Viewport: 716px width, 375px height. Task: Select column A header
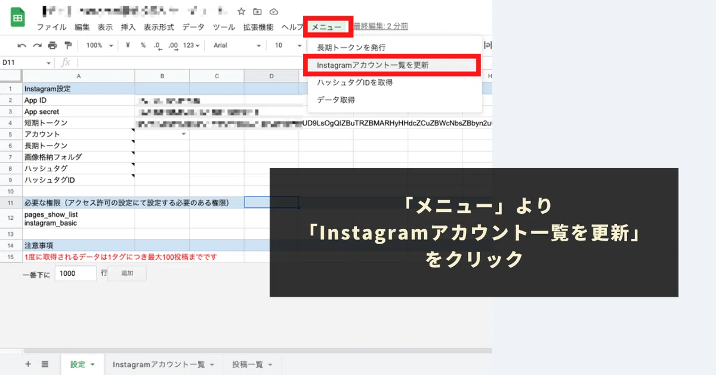click(x=79, y=76)
